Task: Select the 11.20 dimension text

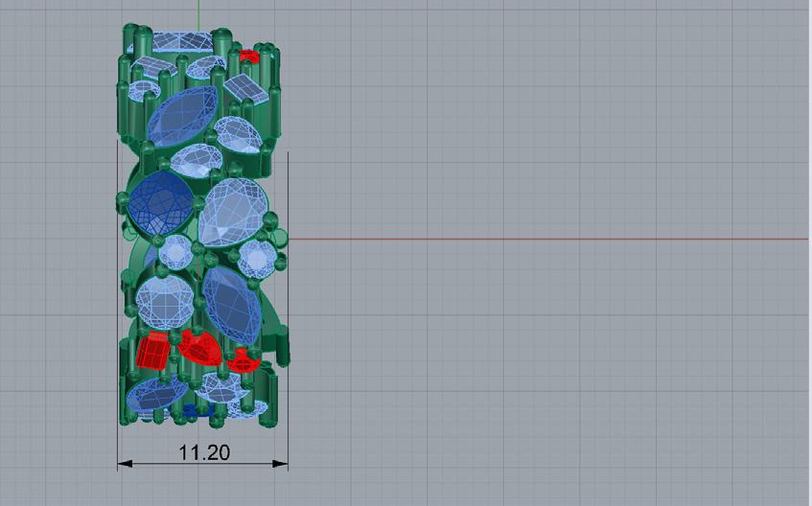Action: 204,452
